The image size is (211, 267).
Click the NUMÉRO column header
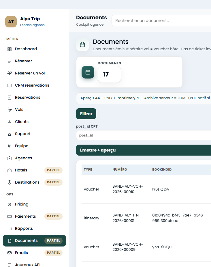tap(120, 170)
